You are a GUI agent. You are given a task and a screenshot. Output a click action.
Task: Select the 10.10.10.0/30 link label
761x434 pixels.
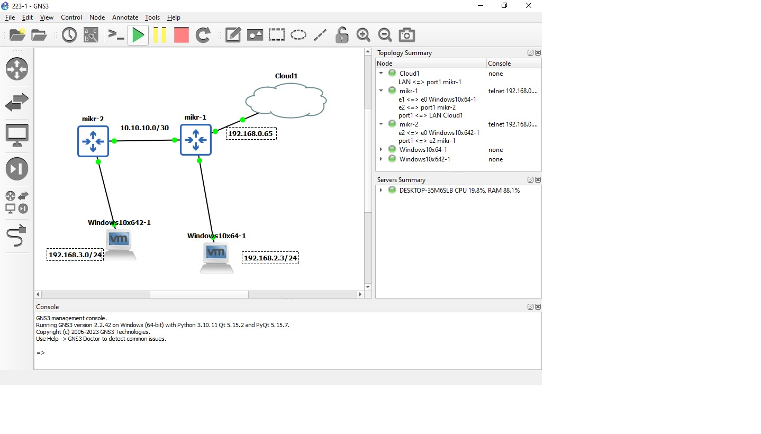click(144, 128)
